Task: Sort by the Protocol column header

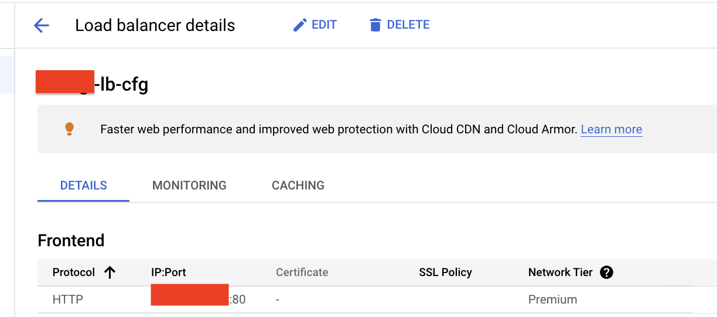Action: [x=74, y=272]
